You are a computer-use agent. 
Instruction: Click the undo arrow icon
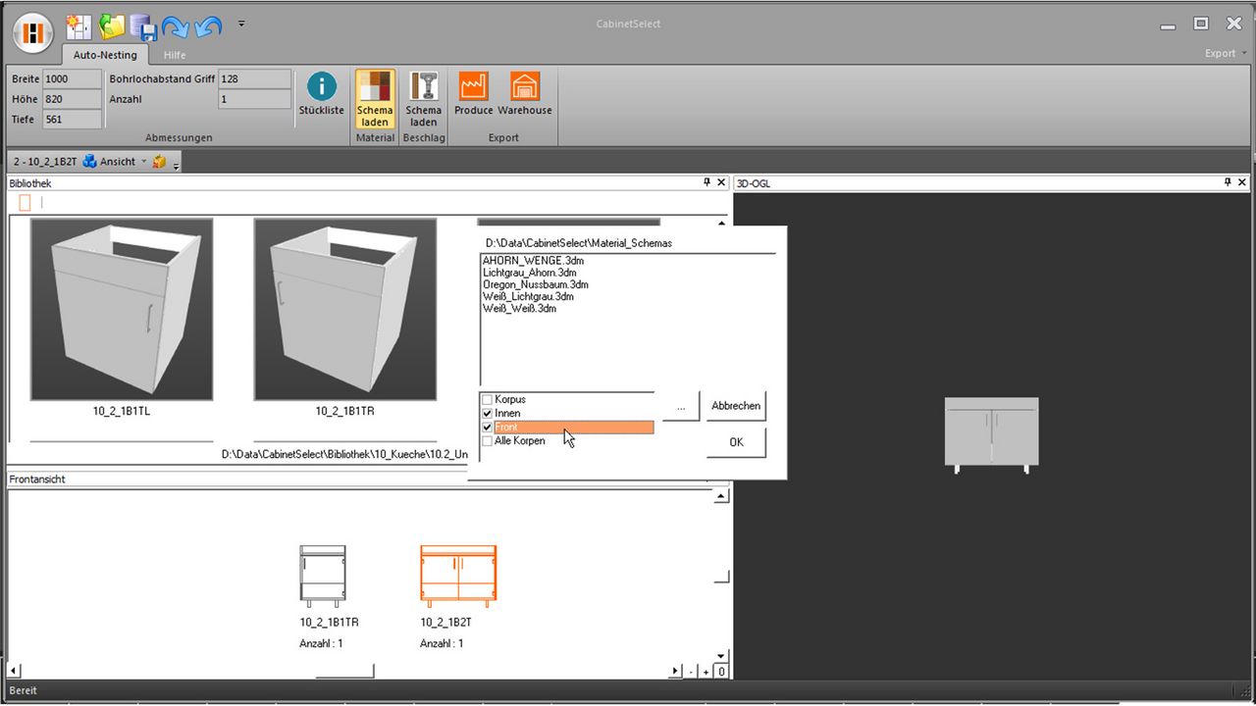207,26
